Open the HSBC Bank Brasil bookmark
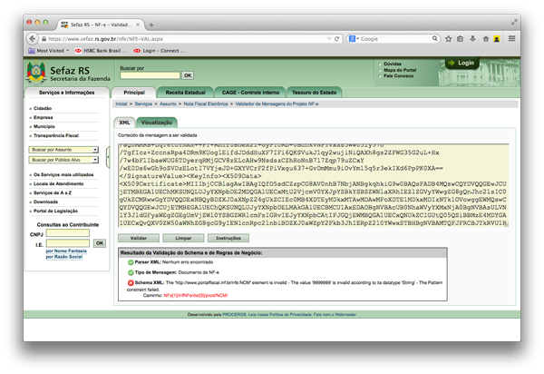 [101, 51]
